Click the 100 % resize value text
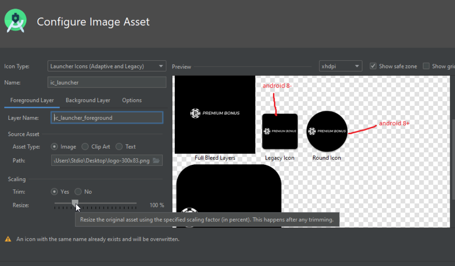Screen dimensions: 455x266 [157, 205]
